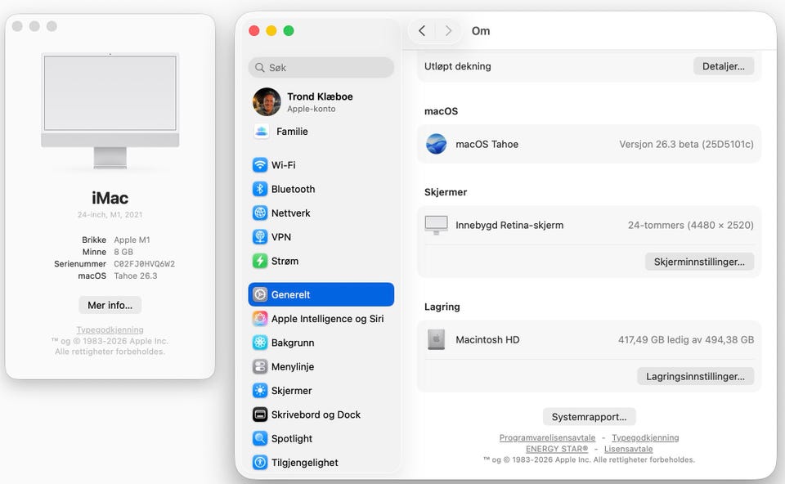Viewport: 785px width, 484px height.
Task: Click the Nettverk globe icon
Action: 260,213
